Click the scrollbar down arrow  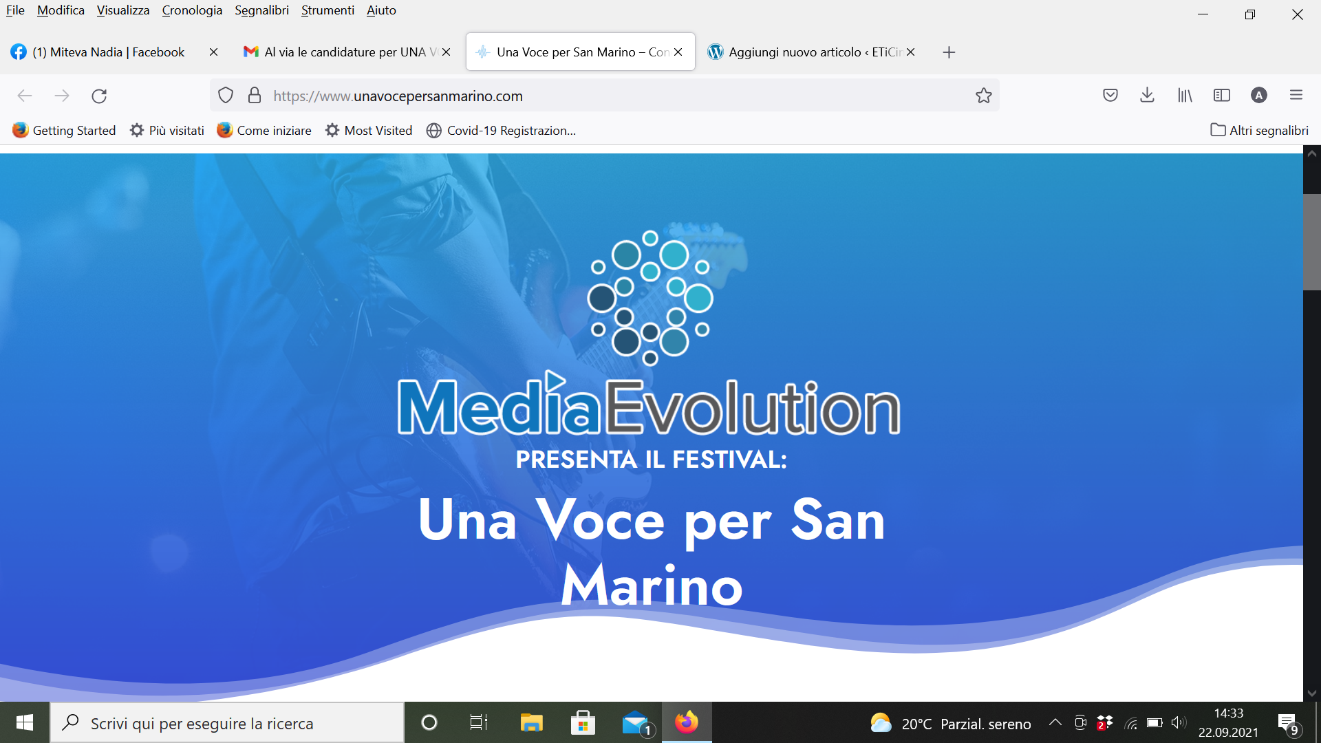(x=1312, y=693)
